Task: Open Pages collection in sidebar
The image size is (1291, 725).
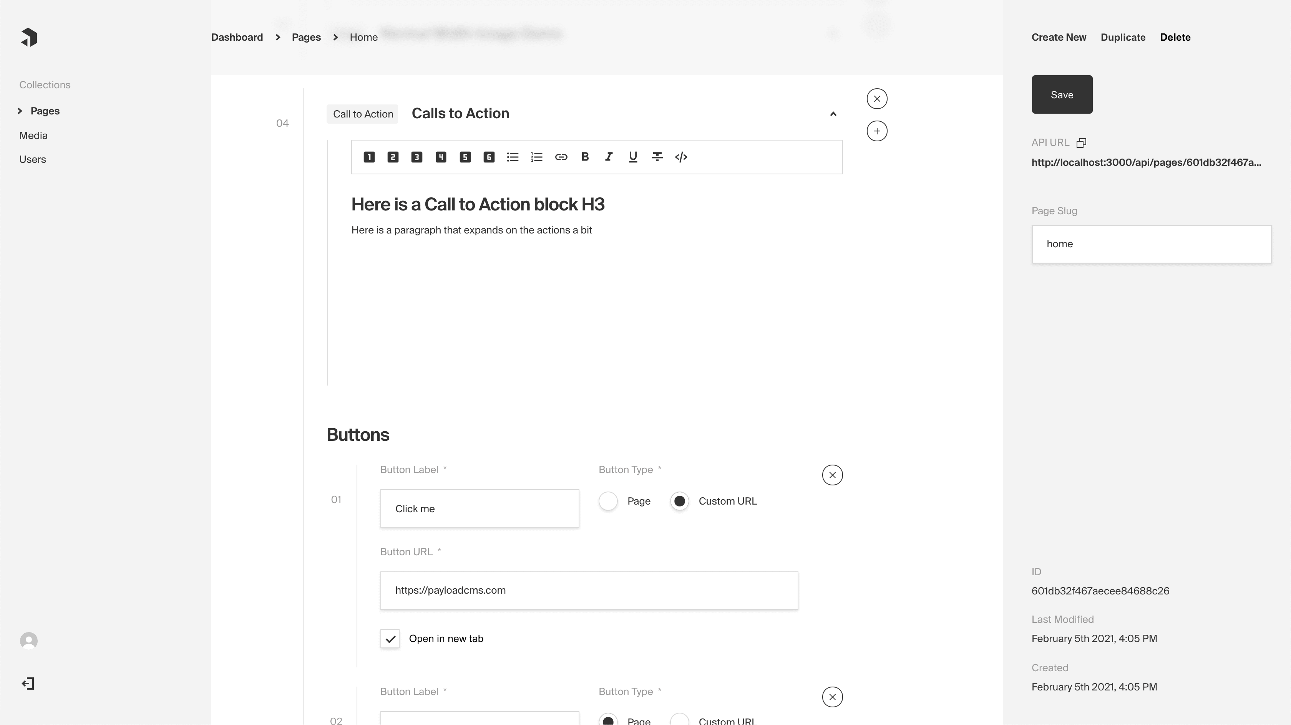Action: click(x=45, y=111)
